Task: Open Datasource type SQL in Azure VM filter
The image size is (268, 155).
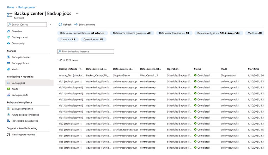Action: (218, 33)
